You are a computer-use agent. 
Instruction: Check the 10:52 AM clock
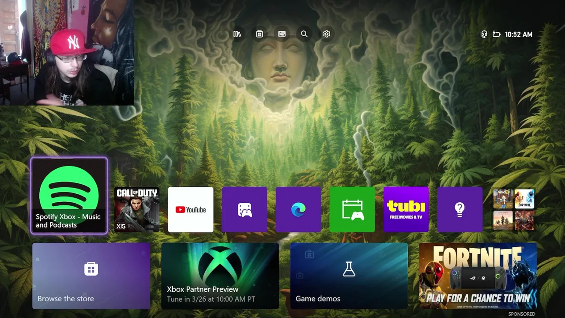(519, 34)
